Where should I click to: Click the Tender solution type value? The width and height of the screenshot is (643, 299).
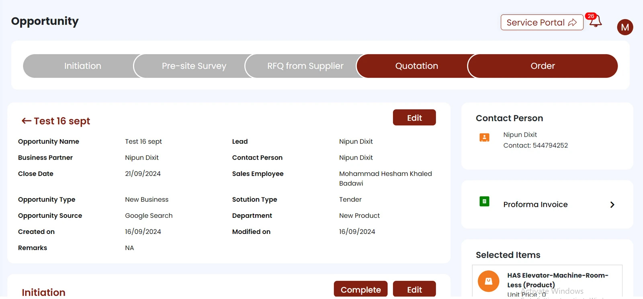(x=350, y=199)
